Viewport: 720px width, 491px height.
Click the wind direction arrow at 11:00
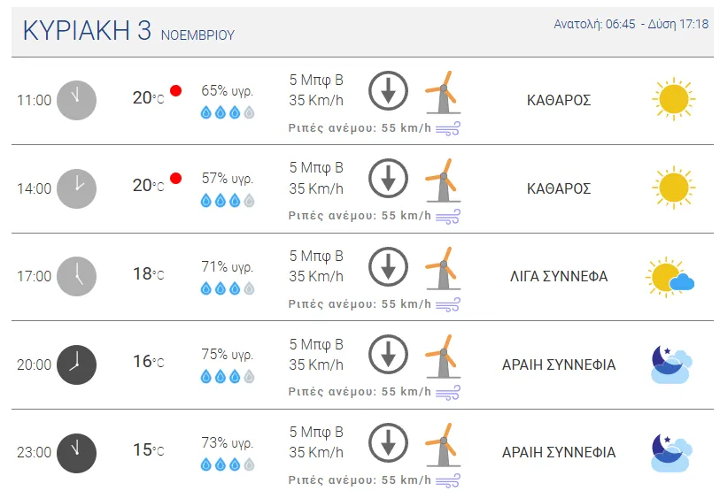pyautogui.click(x=387, y=91)
